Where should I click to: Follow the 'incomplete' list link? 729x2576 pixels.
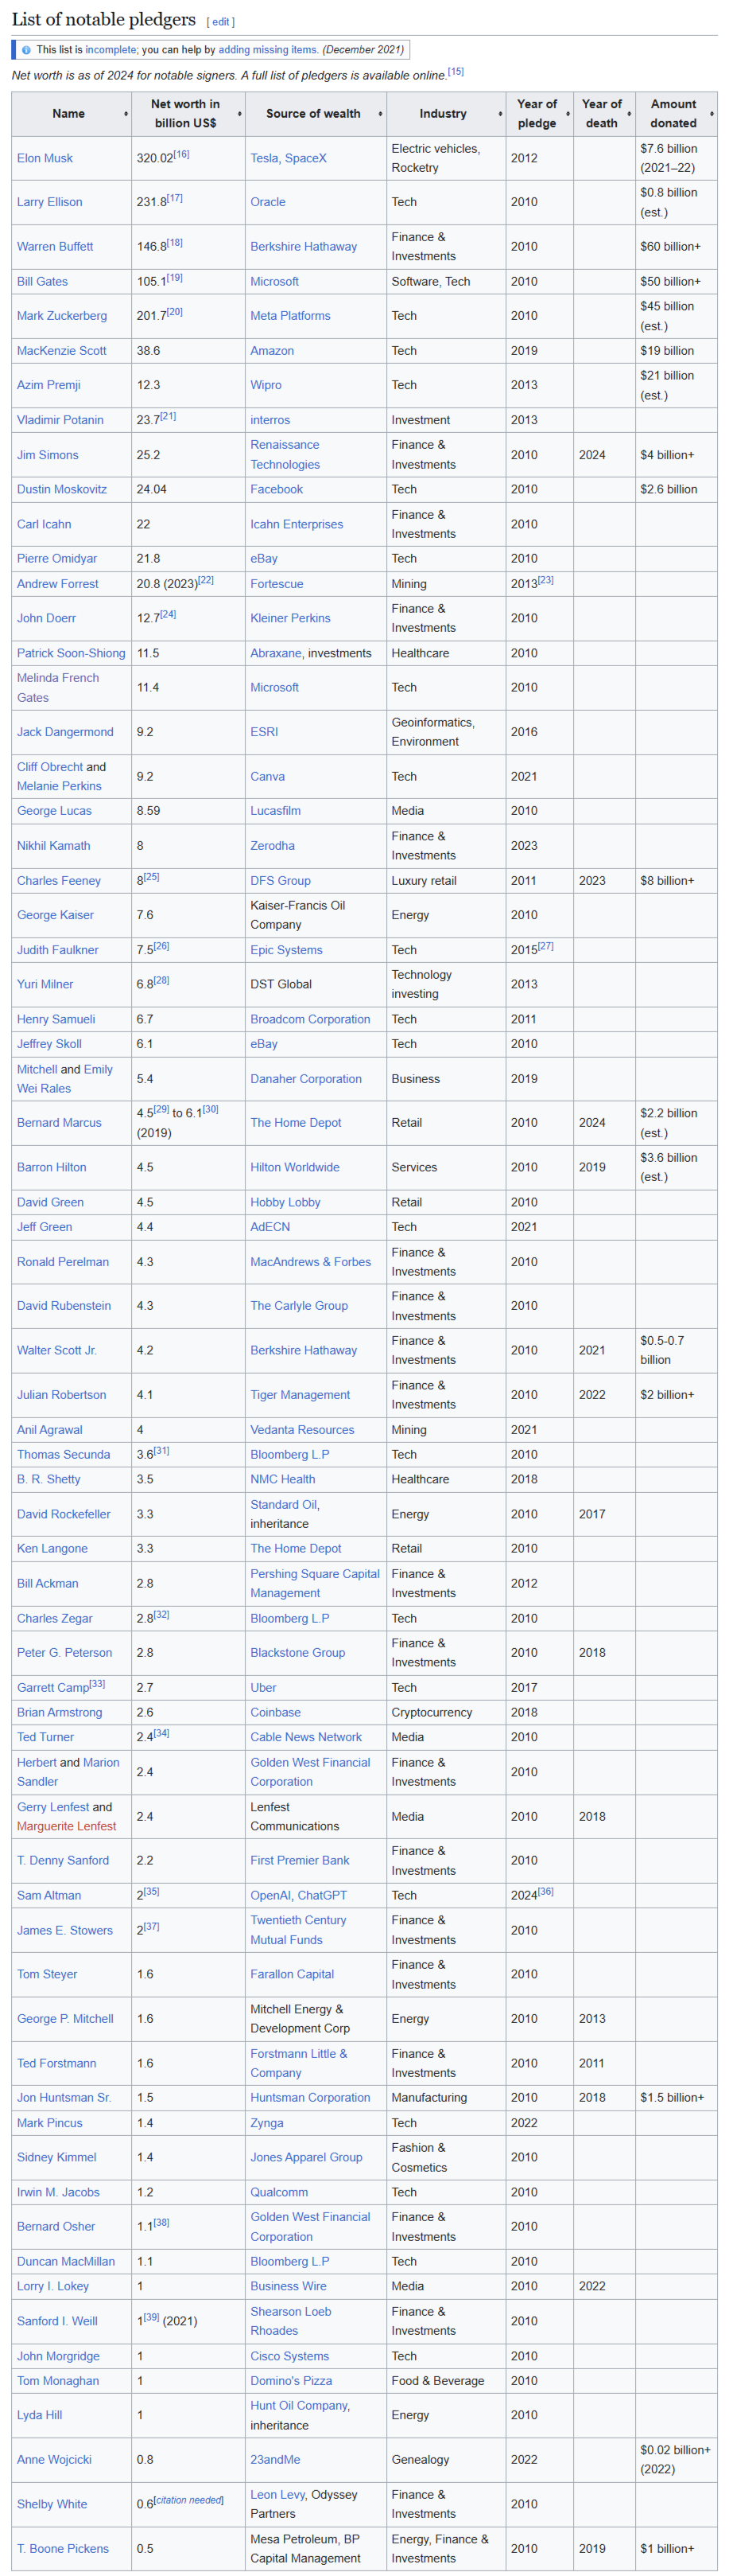click(x=111, y=50)
